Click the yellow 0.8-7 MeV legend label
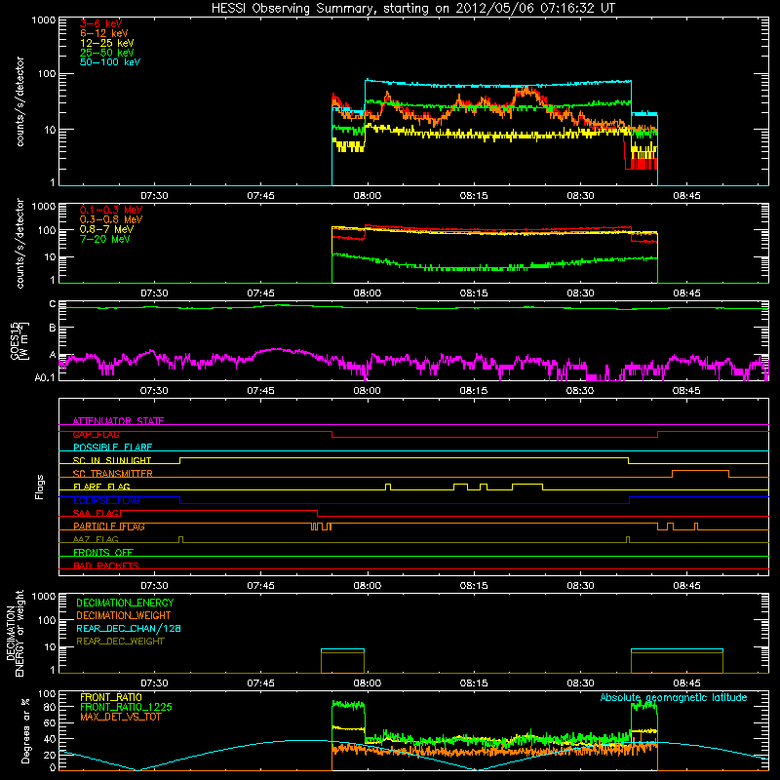This screenshot has width=780, height=780. click(x=107, y=229)
